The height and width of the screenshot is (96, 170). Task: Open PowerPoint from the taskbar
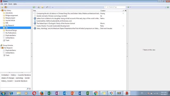(x=73, y=93)
